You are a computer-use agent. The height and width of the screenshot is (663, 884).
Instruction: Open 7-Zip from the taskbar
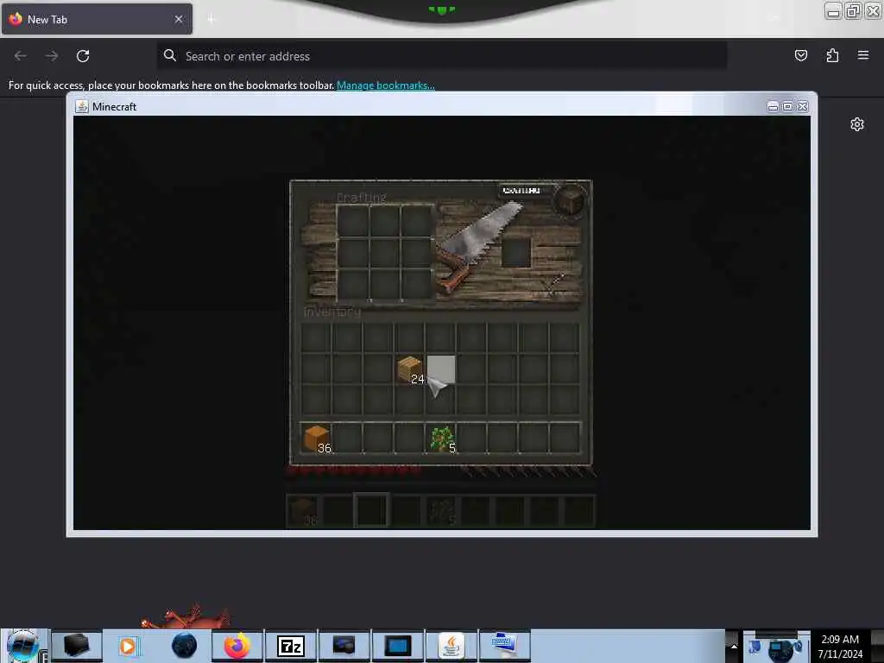point(290,646)
